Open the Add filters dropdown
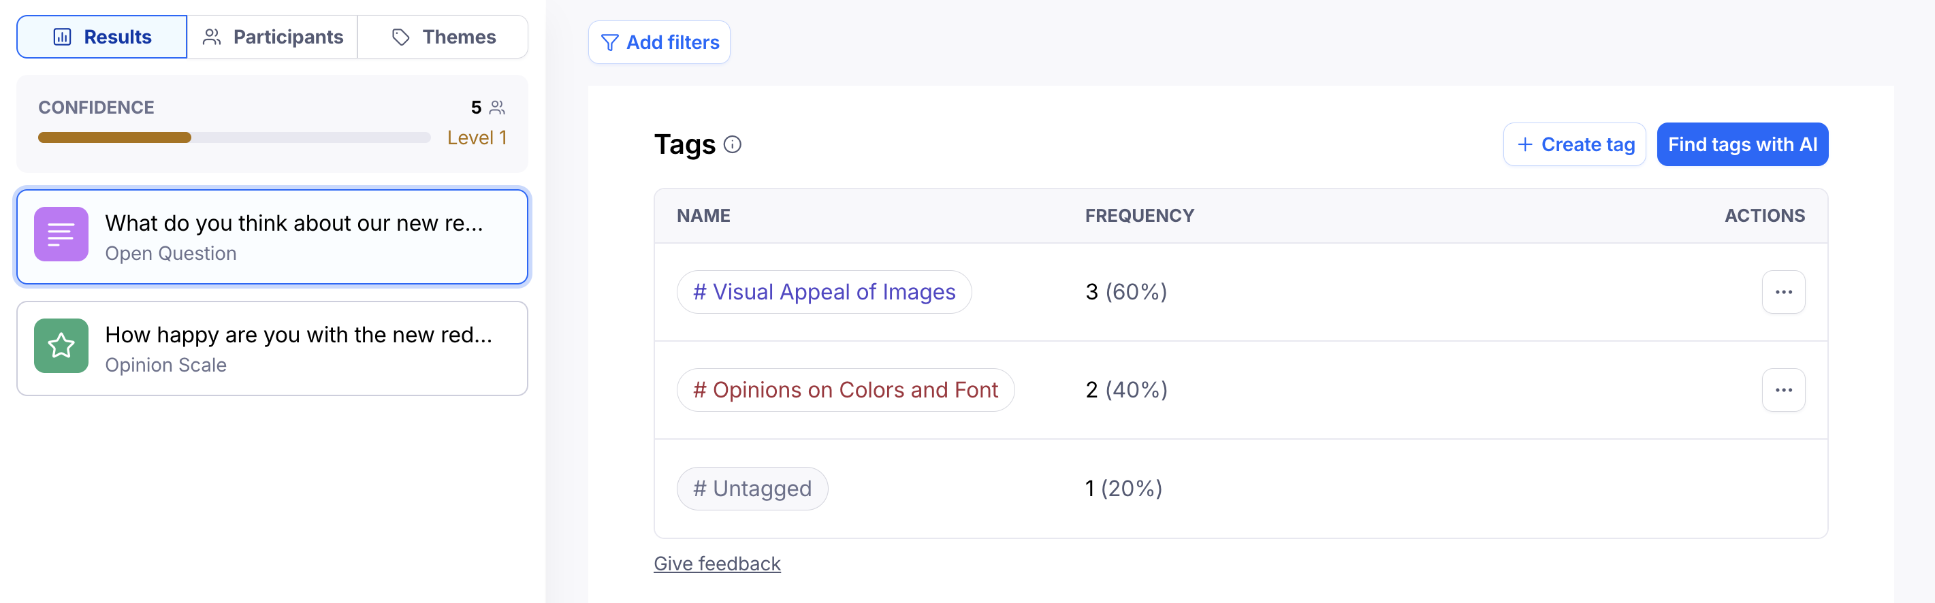1935x603 pixels. tap(659, 43)
